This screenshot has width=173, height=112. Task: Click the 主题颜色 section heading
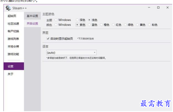tap(48, 14)
